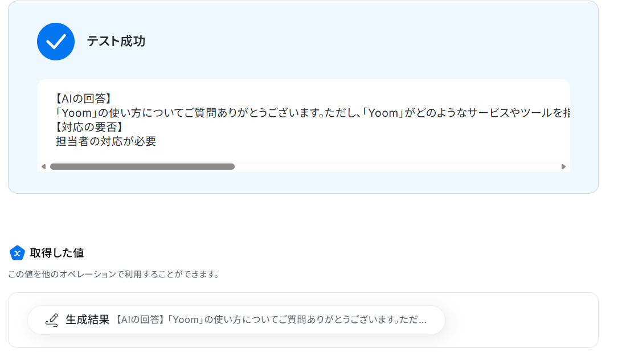Click the 取得した値 pentagon icon
The width and height of the screenshot is (622, 352).
pos(17,253)
